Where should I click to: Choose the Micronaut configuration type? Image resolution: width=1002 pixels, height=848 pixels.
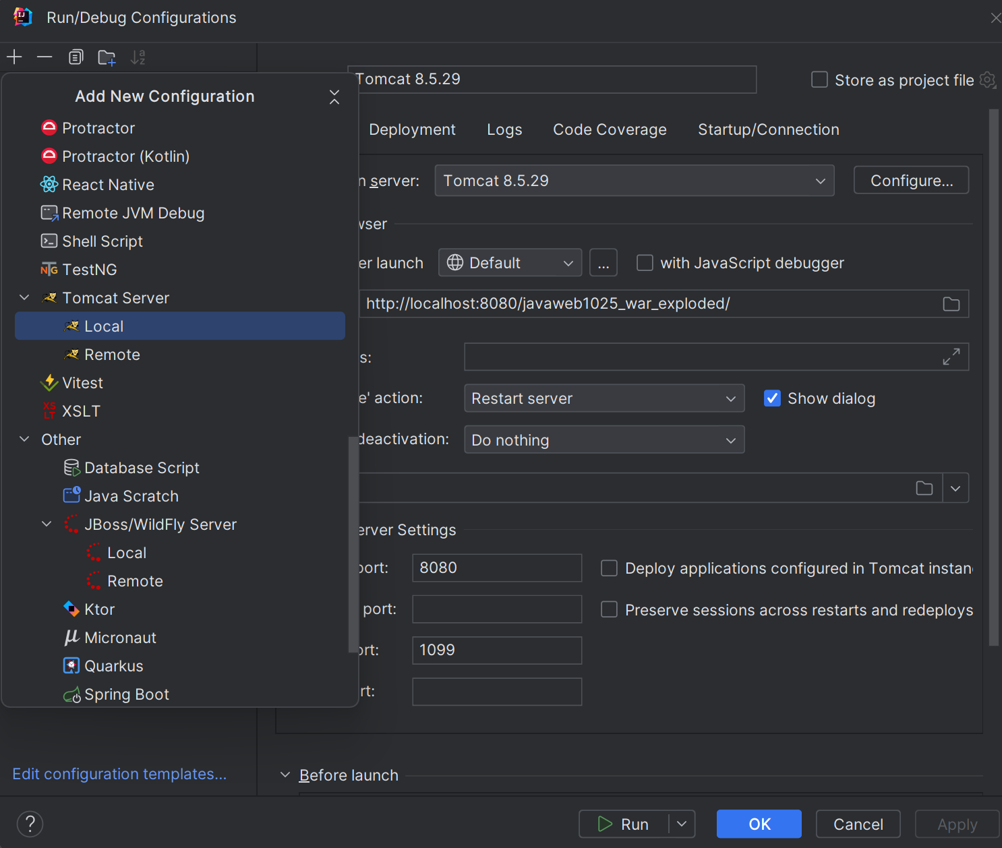tap(180, 638)
